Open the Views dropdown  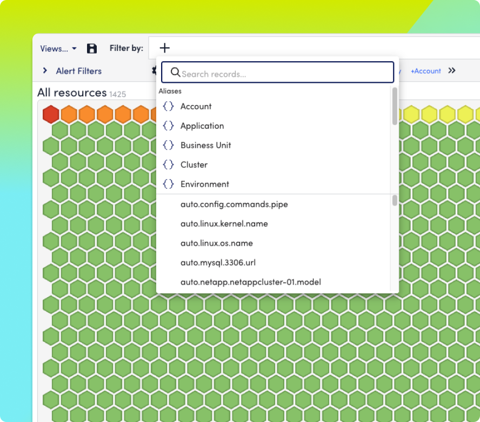pos(58,49)
